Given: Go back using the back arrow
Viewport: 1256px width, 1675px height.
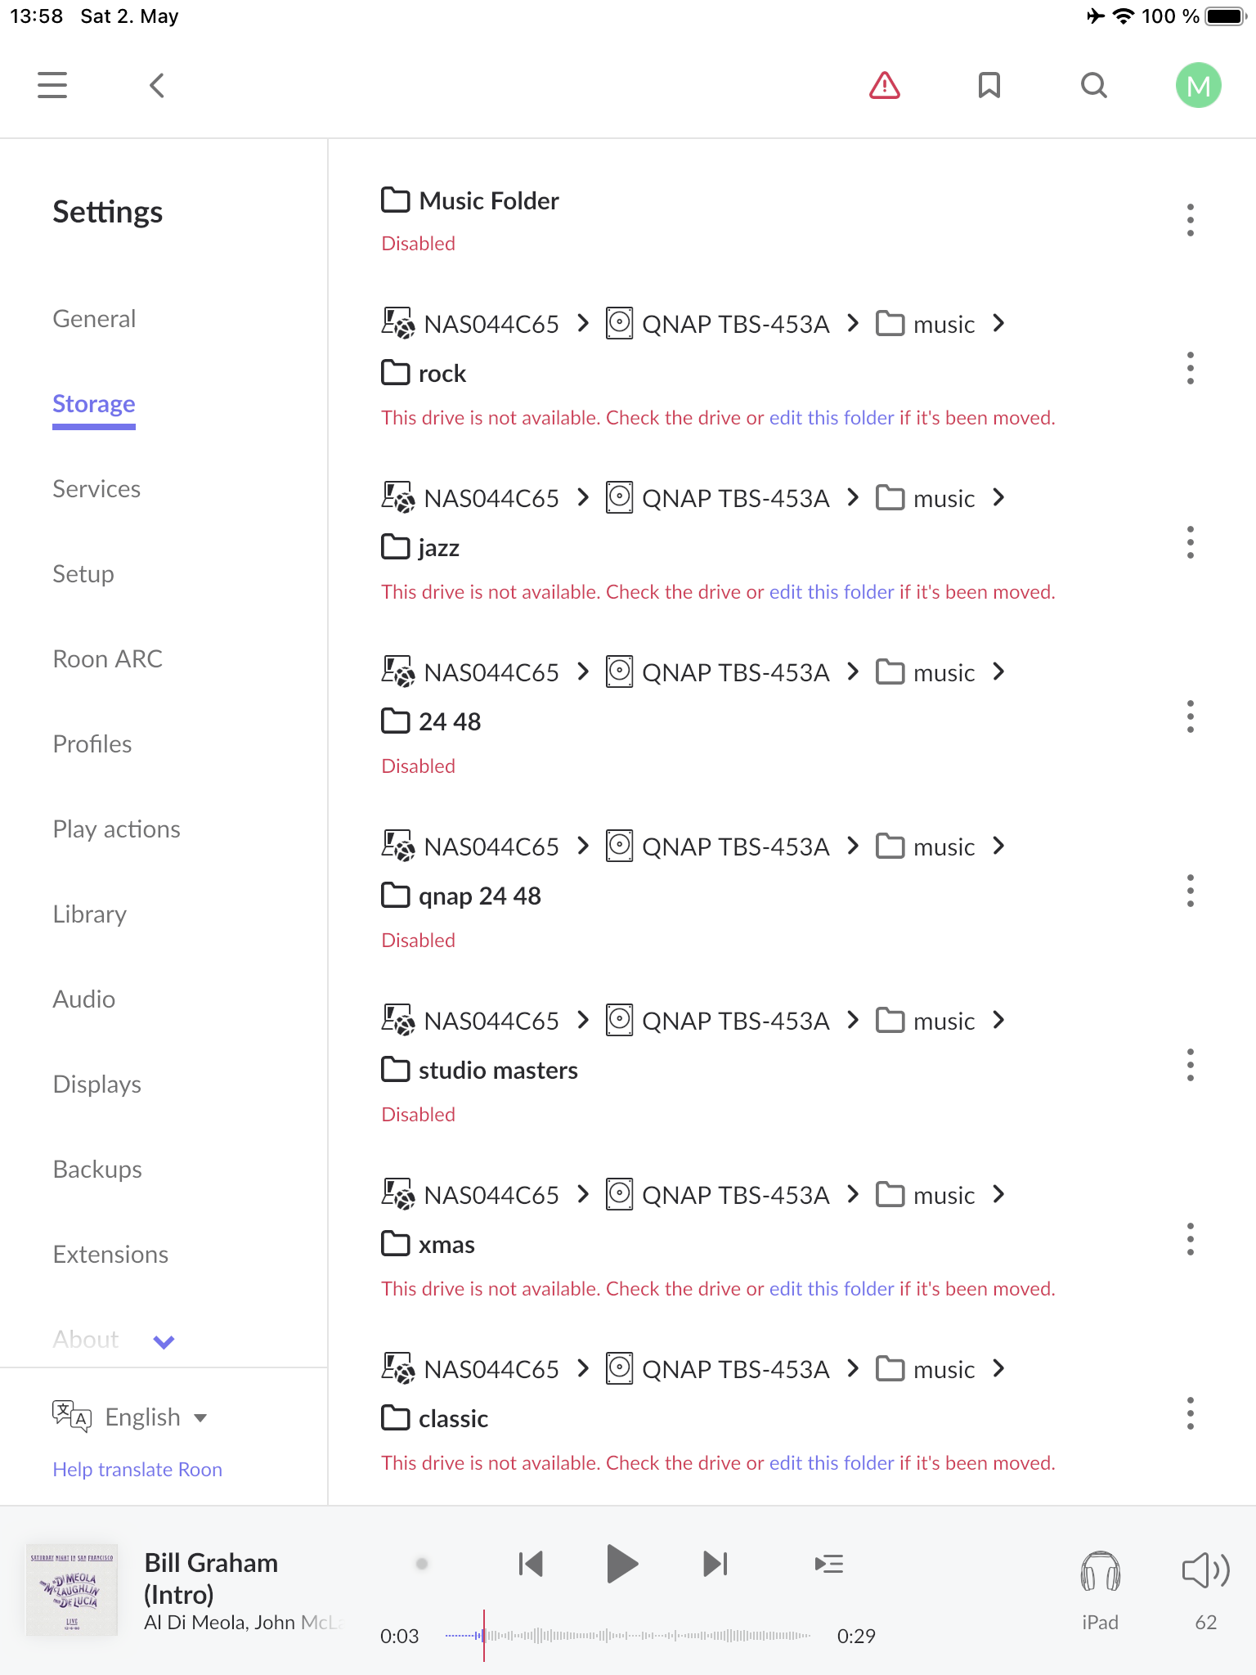Looking at the screenshot, I should click(157, 85).
